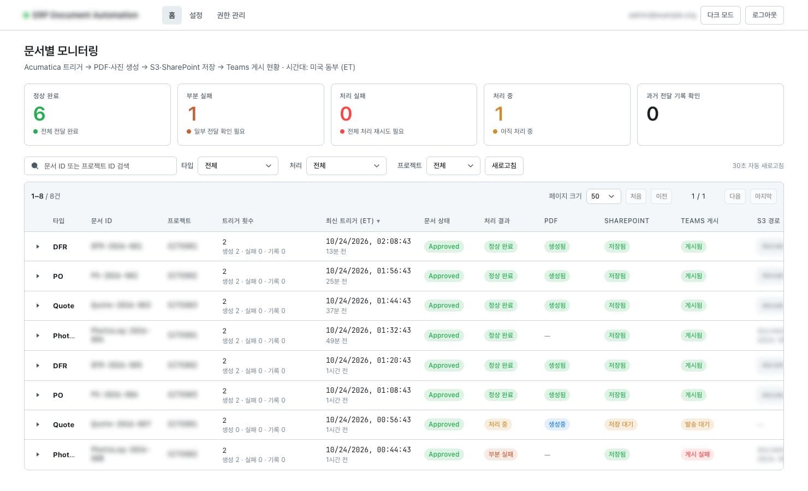Expand the DFR row triggered at 02:08:43
The width and height of the screenshot is (808, 491).
(38, 247)
